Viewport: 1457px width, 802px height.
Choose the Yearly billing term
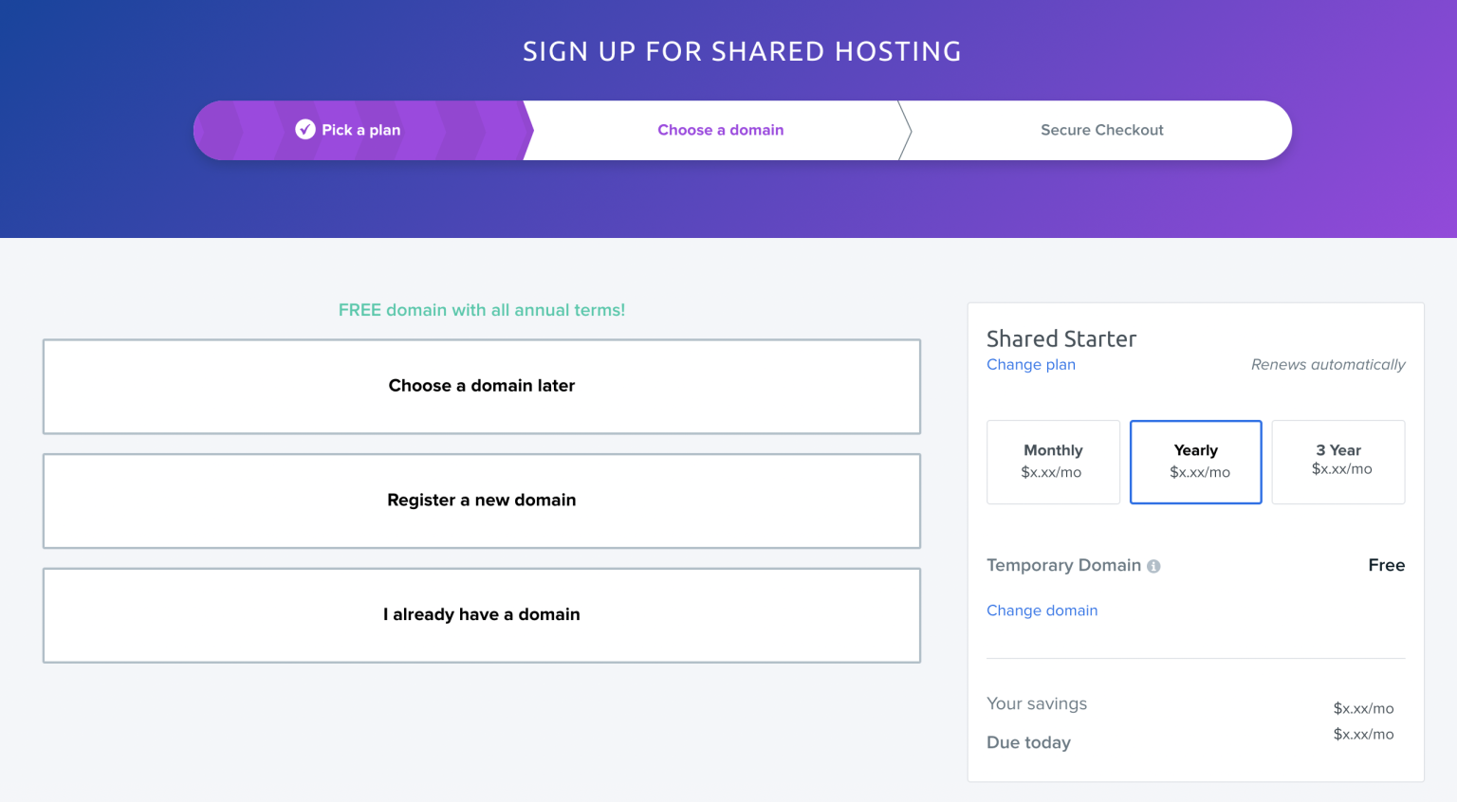1195,462
